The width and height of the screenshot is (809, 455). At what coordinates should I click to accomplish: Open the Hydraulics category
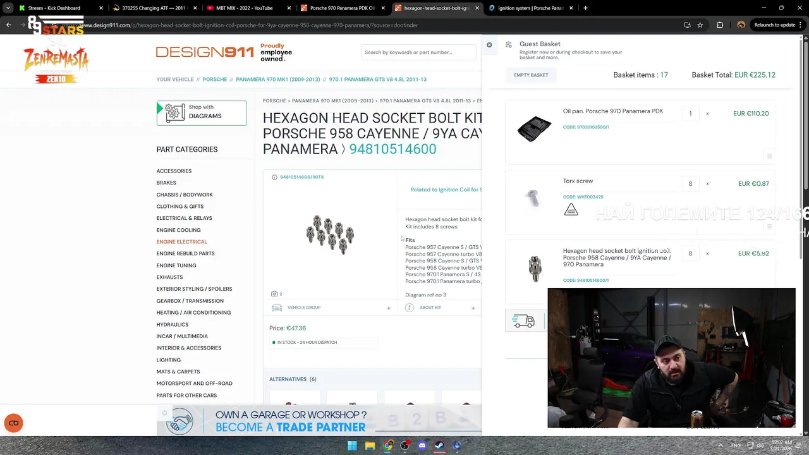click(x=173, y=325)
